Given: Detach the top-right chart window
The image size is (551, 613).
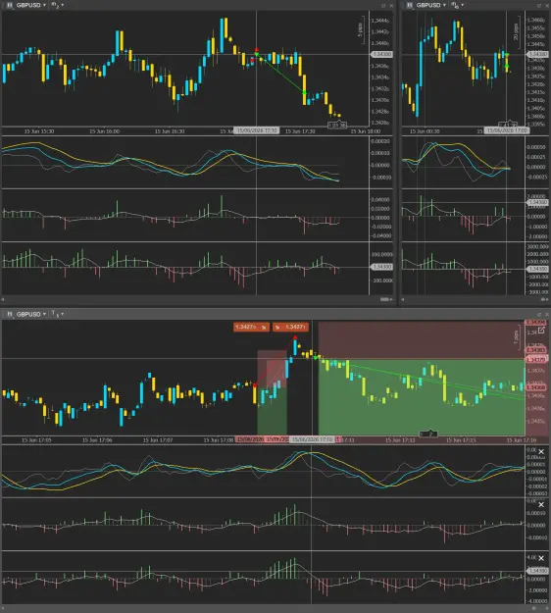Looking at the screenshot, I should tap(539, 6).
